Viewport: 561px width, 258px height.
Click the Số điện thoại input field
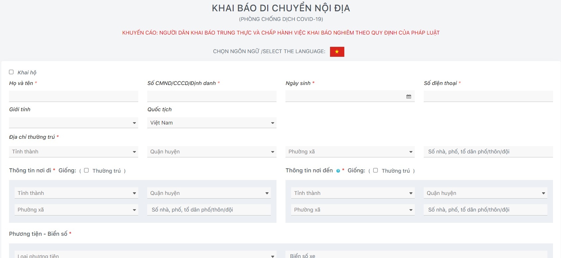(x=488, y=96)
